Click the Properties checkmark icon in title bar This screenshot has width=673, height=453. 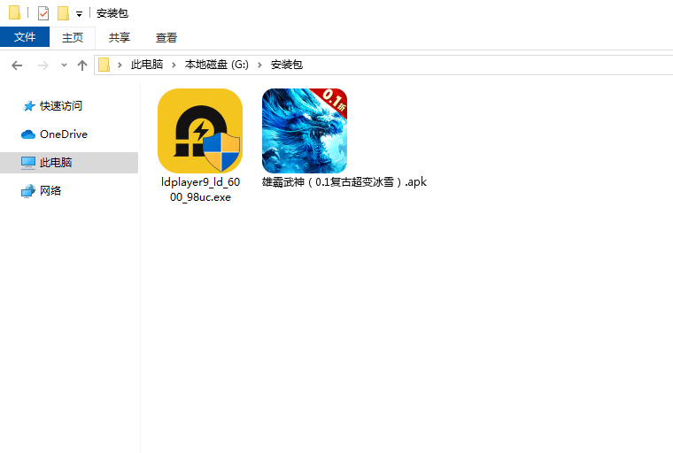tap(43, 13)
